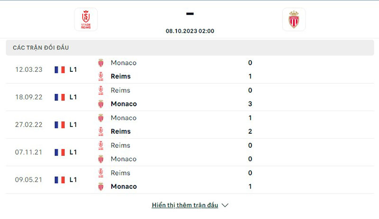
Task: Click 'Hiển thị thêm trận đấu' link
Action: (x=185, y=205)
